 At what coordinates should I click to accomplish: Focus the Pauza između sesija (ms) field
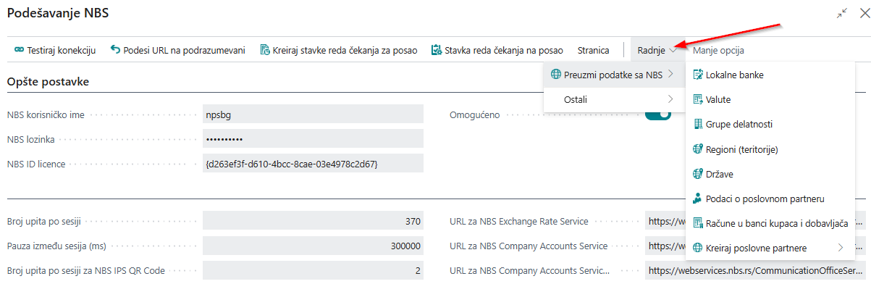313,246
